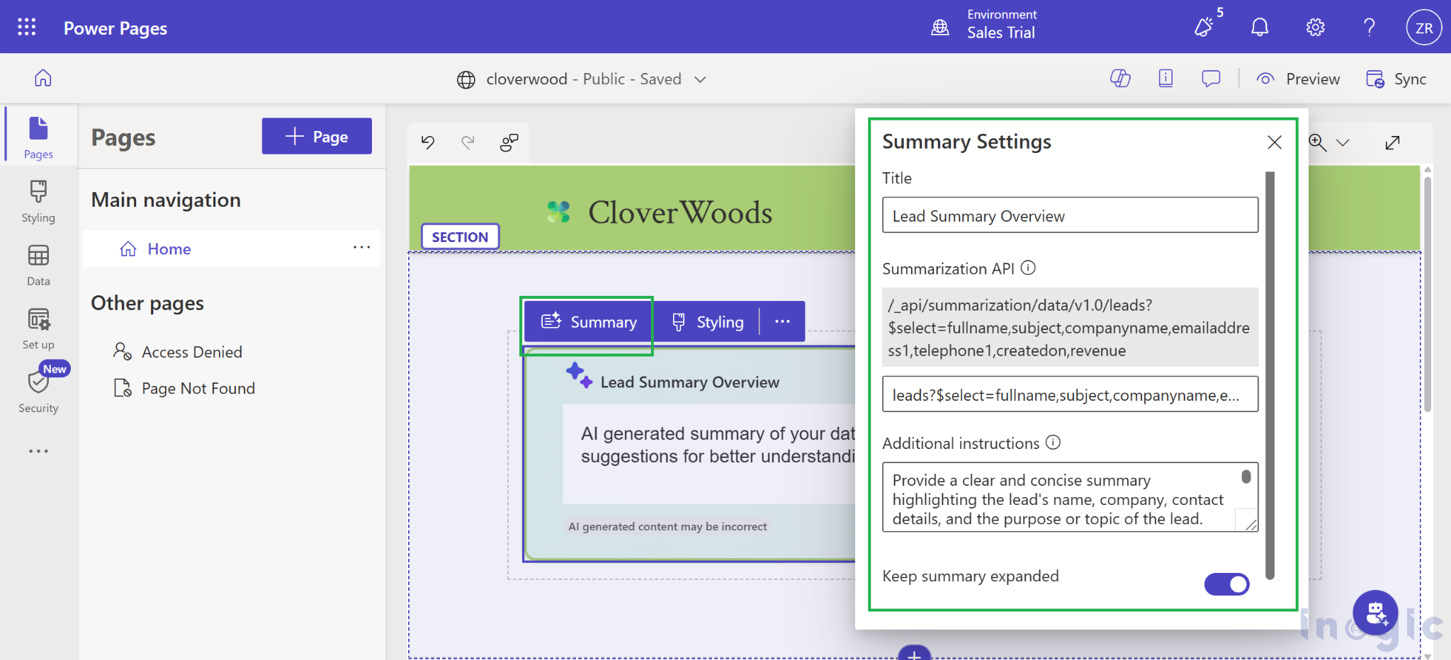Click the Title field showing Lead Summary Overview
The height and width of the screenshot is (660, 1451).
(1069, 215)
